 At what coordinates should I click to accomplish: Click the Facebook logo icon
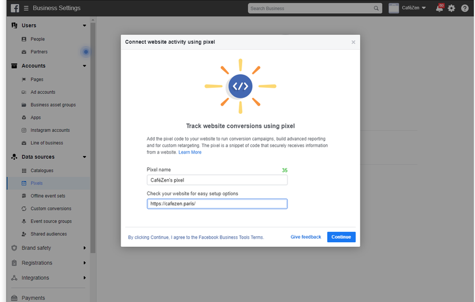point(15,8)
